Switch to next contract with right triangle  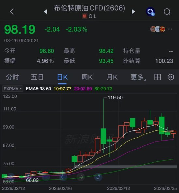click(133, 11)
